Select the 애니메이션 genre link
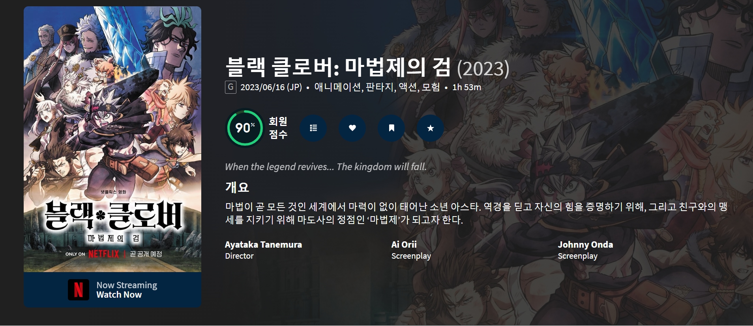753x326 pixels. click(x=337, y=87)
